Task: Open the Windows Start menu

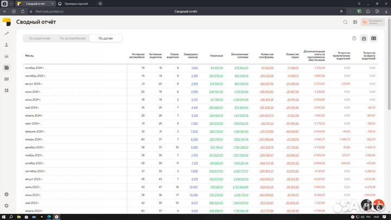Action: 4,216
